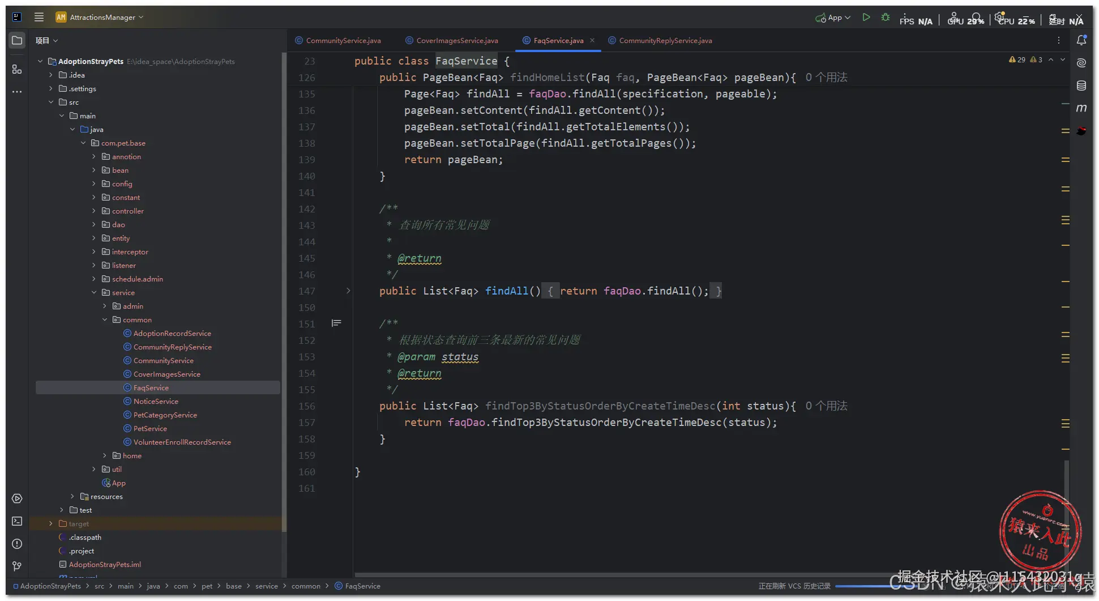This screenshot has height=601, width=1099.
Task: Collapse the service package
Action: (94, 292)
